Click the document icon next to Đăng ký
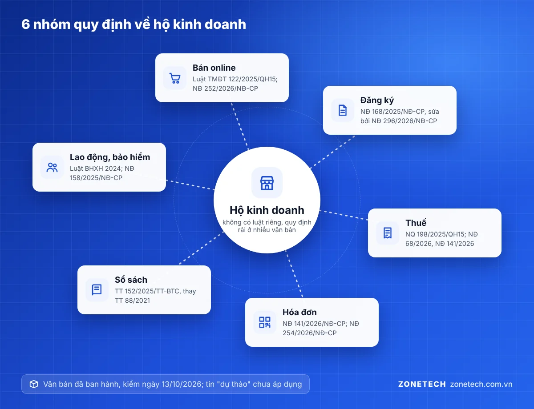534x409 pixels. pyautogui.click(x=343, y=110)
